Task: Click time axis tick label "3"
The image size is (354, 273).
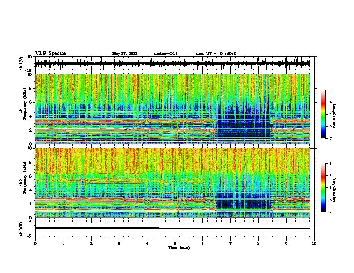Action: 119,244
